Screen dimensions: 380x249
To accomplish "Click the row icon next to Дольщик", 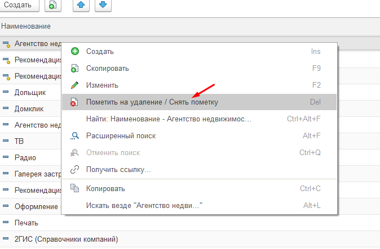I will tap(6, 92).
